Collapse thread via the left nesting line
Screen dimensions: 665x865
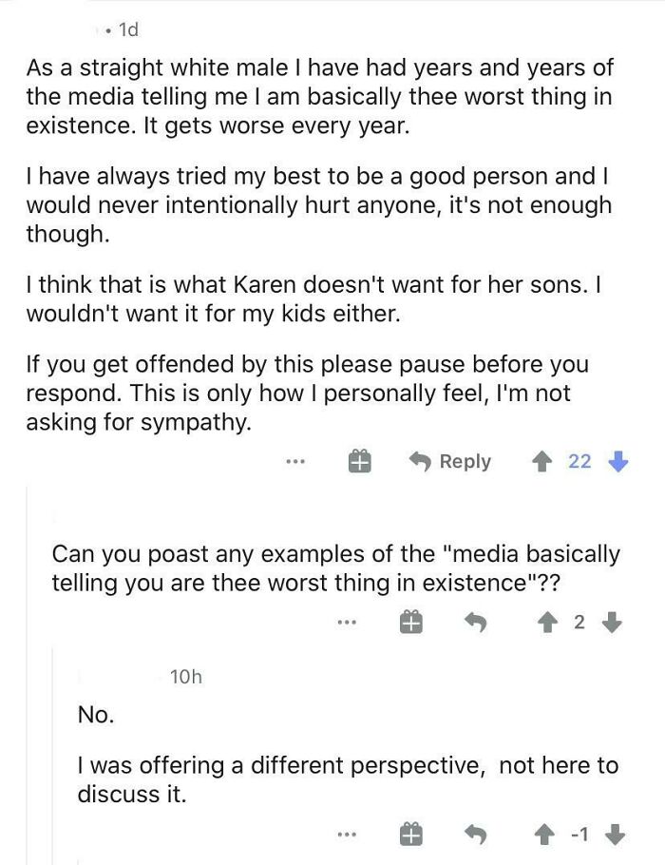pos(28,665)
